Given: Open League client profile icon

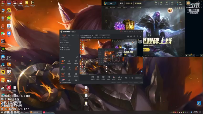Looking at the screenshot, I should [156, 3].
